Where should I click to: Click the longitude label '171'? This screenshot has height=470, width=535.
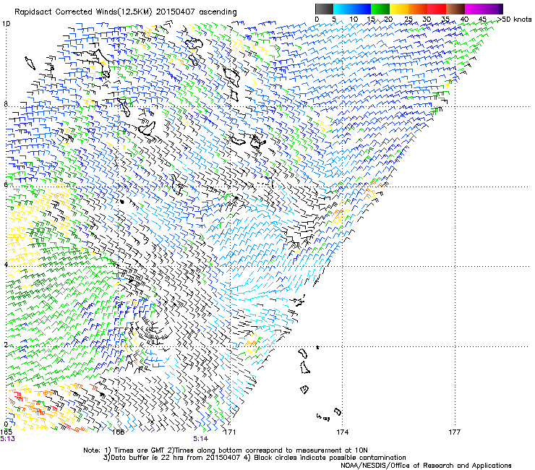pyautogui.click(x=230, y=432)
